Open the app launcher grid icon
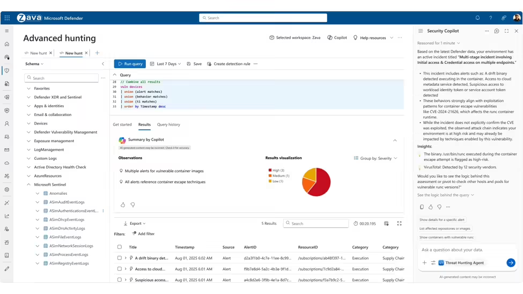This screenshot has height=294, width=523. pos(7,18)
